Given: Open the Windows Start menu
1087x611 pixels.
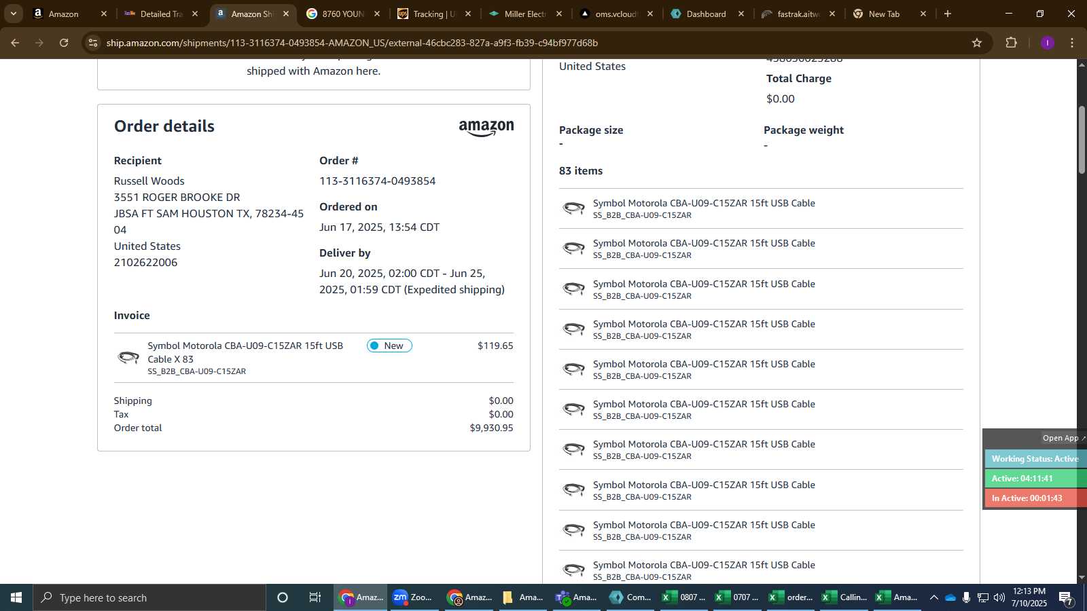Looking at the screenshot, I should click(x=16, y=597).
